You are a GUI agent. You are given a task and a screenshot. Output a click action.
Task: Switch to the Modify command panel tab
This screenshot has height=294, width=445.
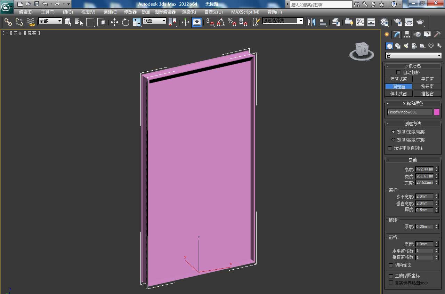coord(397,34)
